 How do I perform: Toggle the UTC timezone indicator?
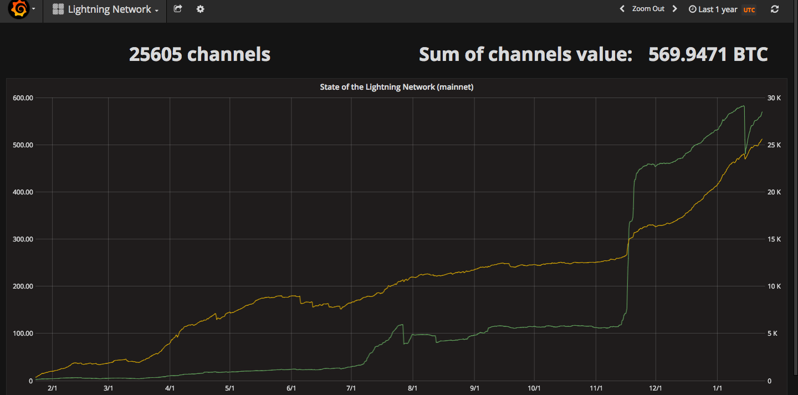click(x=749, y=9)
